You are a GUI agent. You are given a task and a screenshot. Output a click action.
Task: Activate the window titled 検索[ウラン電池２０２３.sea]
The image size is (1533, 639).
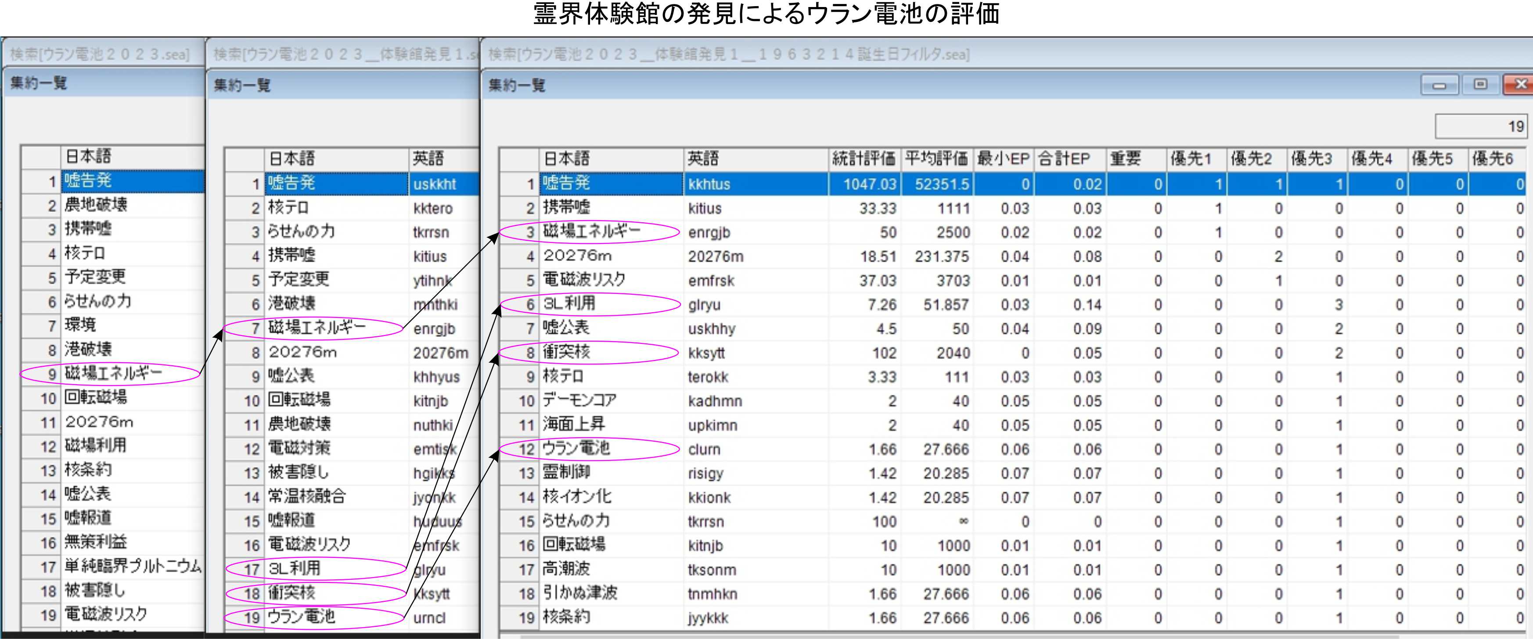(x=104, y=54)
